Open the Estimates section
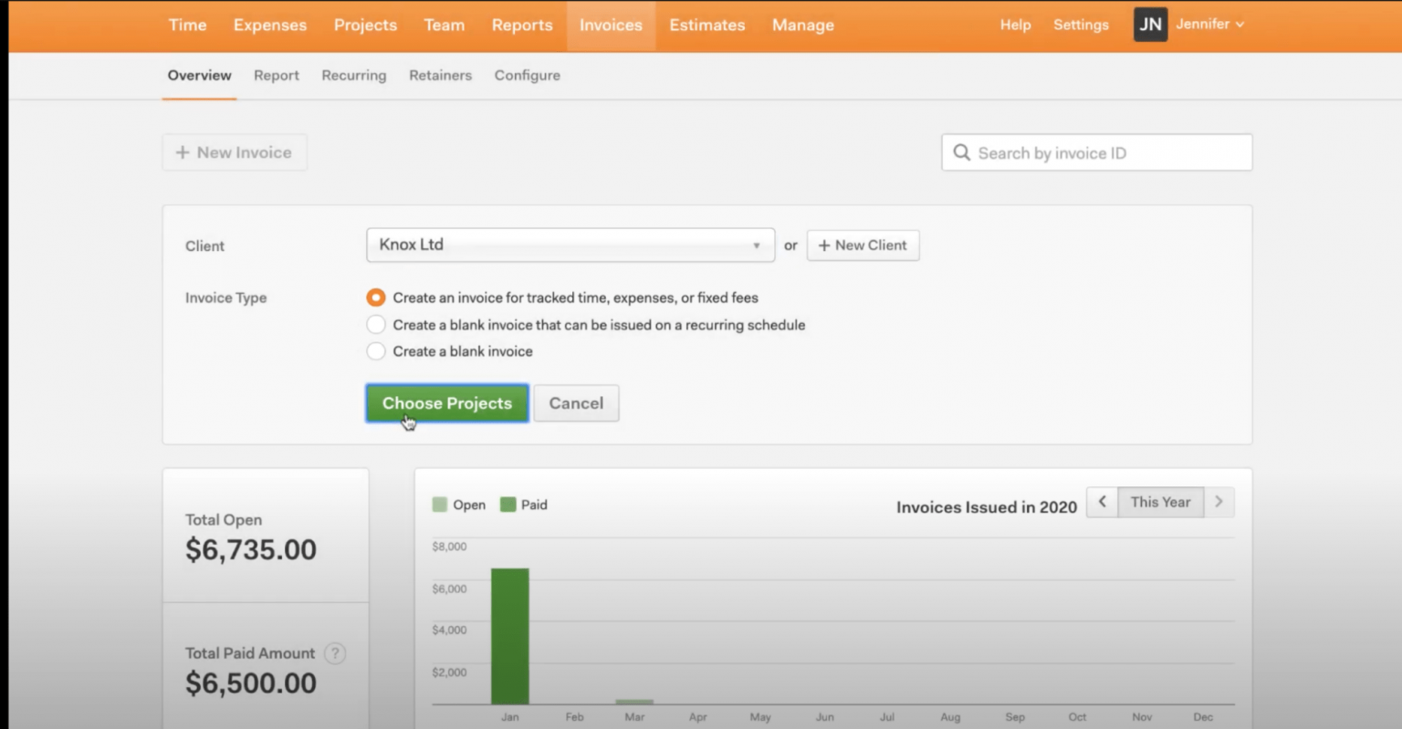 coord(706,25)
